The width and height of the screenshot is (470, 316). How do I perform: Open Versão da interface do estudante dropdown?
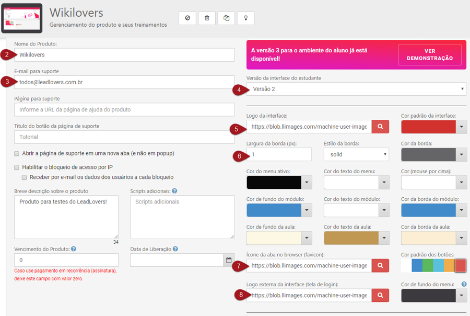(356, 89)
